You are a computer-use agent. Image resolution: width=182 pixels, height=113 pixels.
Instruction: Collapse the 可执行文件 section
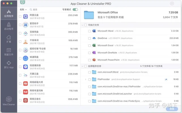click(82, 25)
